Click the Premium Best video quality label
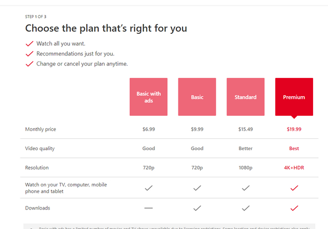 coord(294,149)
